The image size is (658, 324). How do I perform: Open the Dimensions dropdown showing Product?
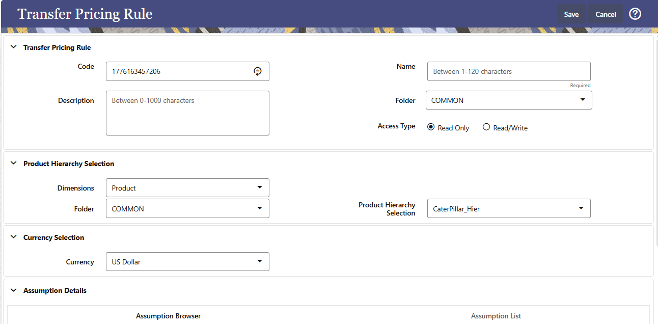click(187, 188)
